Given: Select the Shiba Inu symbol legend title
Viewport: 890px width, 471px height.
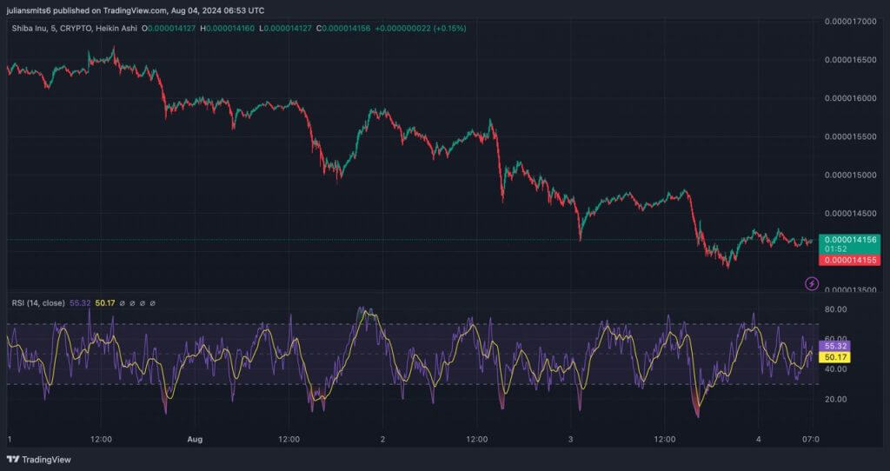Looking at the screenshot, I should (75, 28).
